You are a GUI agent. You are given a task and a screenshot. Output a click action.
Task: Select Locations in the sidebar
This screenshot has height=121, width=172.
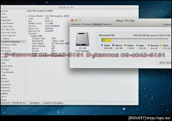pyautogui.click(x=6, y=85)
